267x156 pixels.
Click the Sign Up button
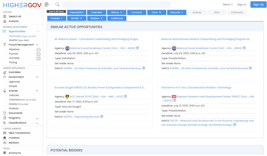pyautogui.click(x=258, y=5)
